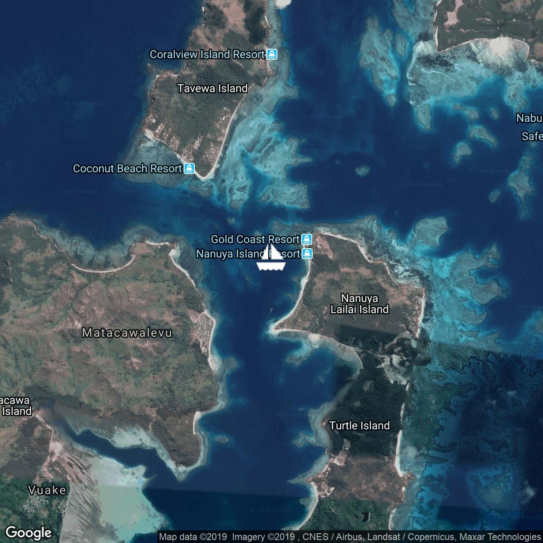This screenshot has height=543, width=543.
Task: Click the Google logo
Action: [x=28, y=532]
